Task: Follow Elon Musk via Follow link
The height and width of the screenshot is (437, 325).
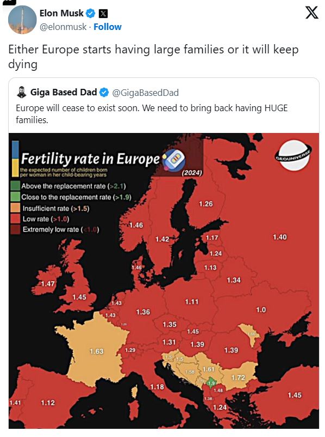Action: pyautogui.click(x=107, y=27)
